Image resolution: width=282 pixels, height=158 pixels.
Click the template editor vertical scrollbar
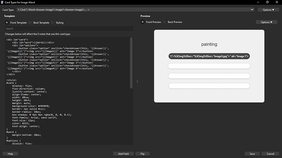coord(131,63)
